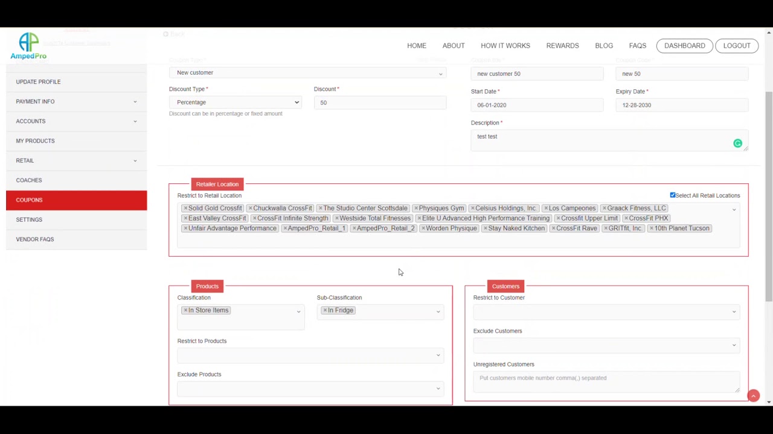Remove Unfair Advantage Performance tag
Image resolution: width=773 pixels, height=434 pixels.
[185, 228]
